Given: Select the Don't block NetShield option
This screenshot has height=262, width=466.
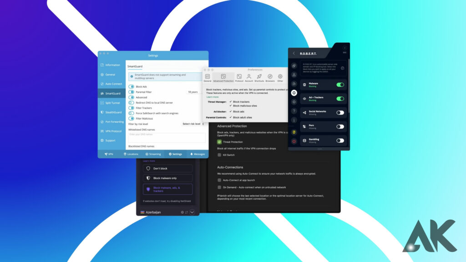Looking at the screenshot, I should coord(167,168).
